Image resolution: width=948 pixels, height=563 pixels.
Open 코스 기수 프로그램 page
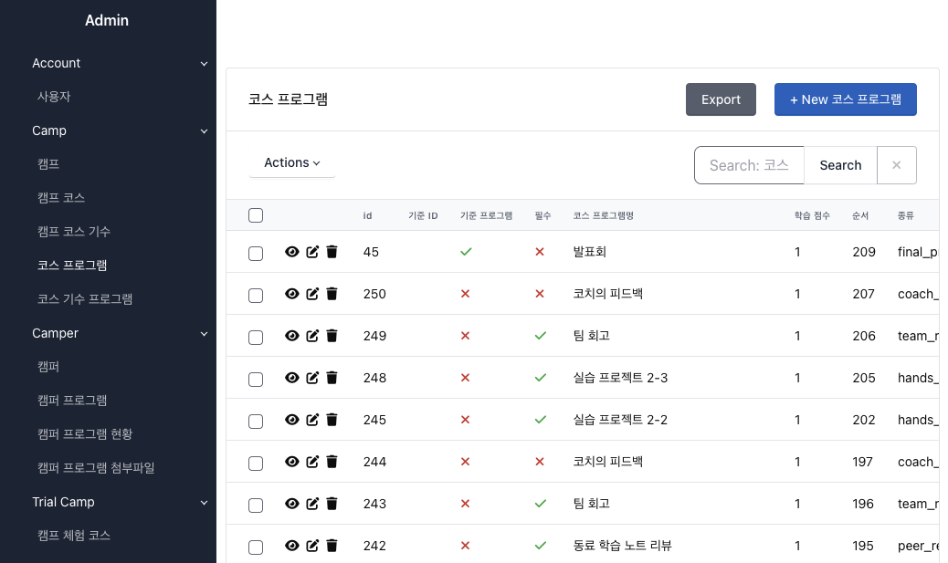(x=85, y=299)
